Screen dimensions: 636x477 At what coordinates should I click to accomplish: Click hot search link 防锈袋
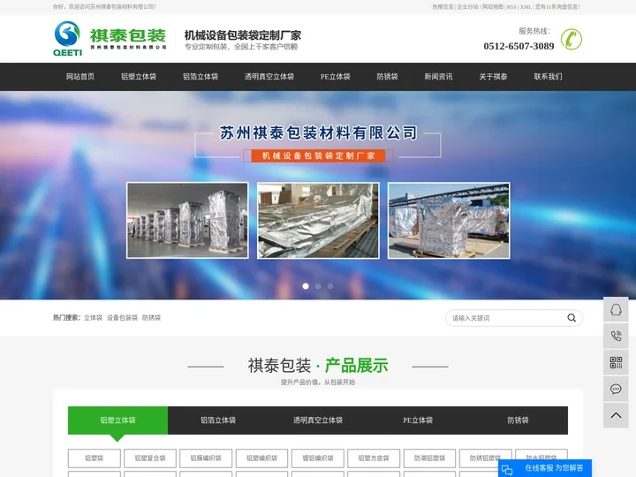point(151,318)
